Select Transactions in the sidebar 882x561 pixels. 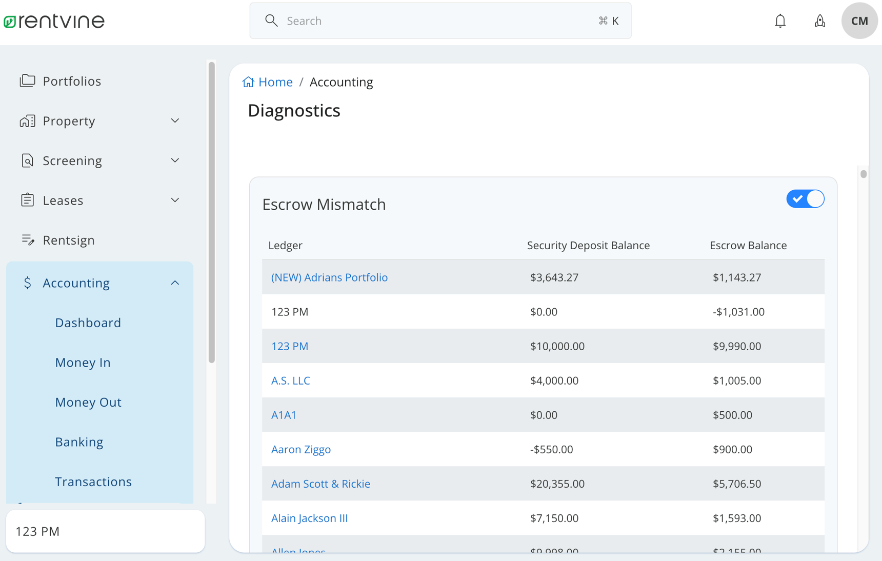[x=93, y=482]
